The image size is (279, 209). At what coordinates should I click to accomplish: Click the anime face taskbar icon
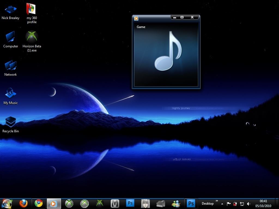pos(145,203)
